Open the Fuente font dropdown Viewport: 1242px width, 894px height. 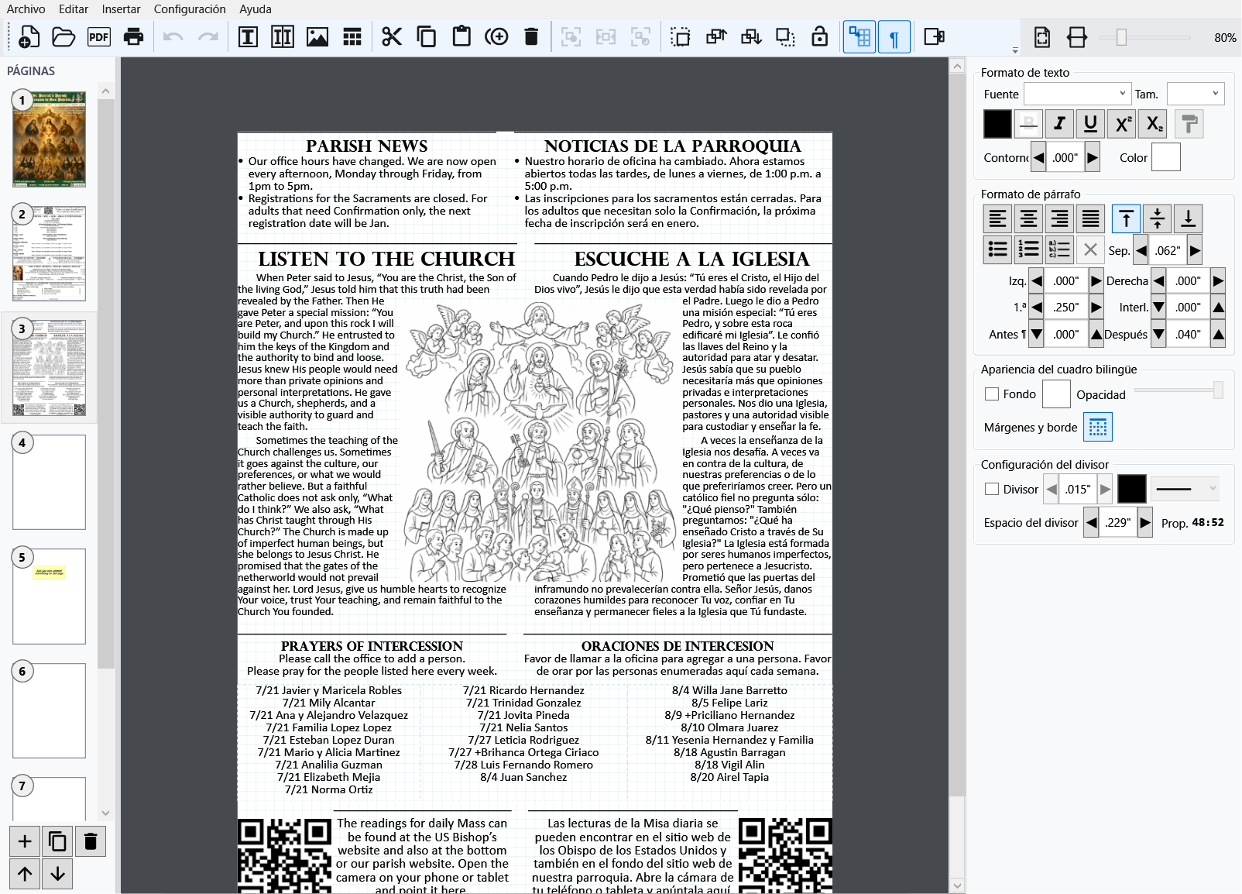1078,94
